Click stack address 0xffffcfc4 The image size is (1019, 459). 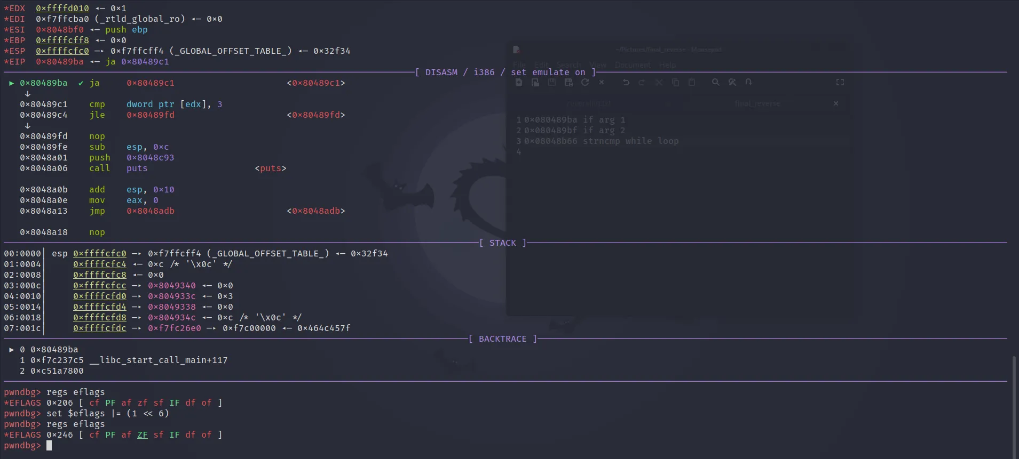[100, 264]
